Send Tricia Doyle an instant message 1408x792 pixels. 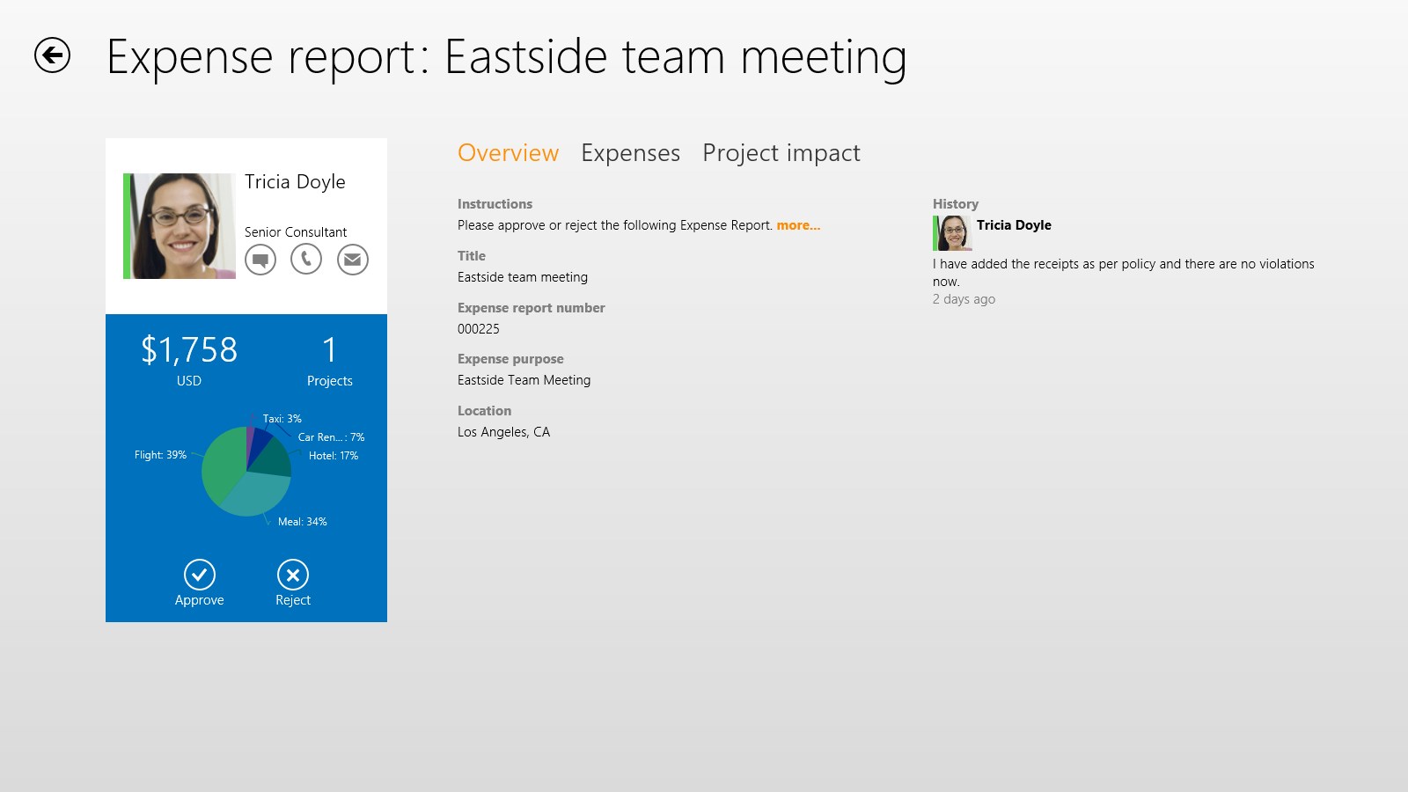(x=260, y=260)
